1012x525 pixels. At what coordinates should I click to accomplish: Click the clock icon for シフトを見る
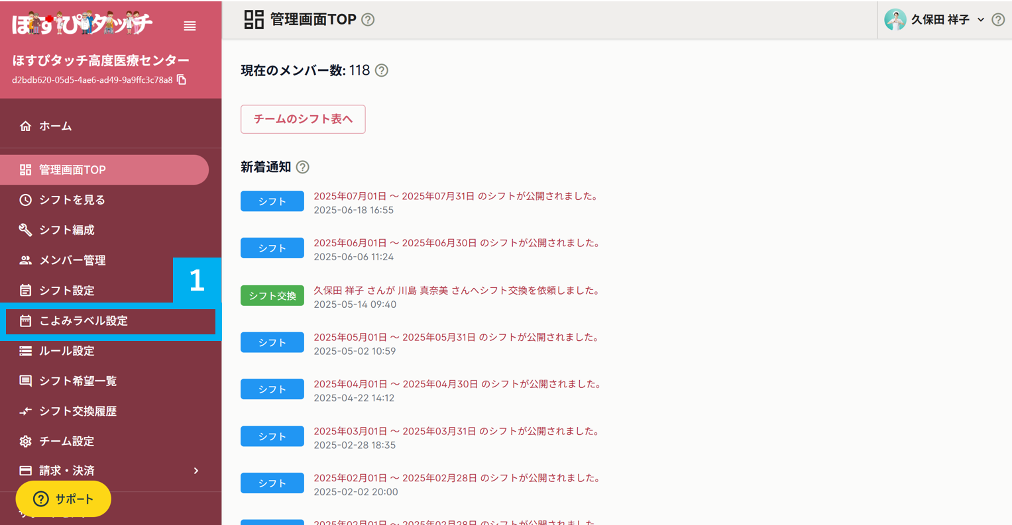[x=25, y=199]
